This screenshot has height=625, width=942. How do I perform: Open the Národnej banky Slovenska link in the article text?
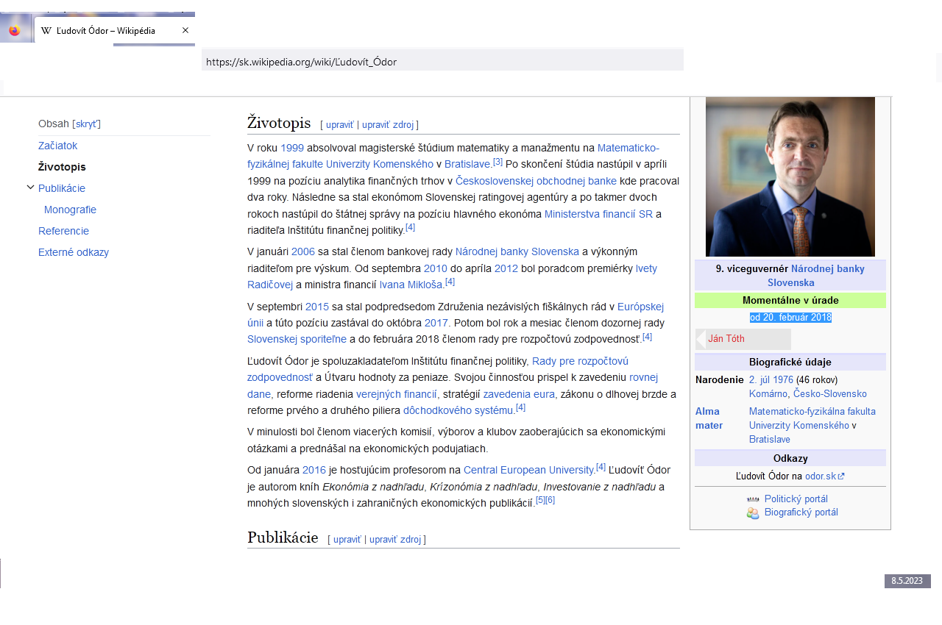tap(517, 251)
